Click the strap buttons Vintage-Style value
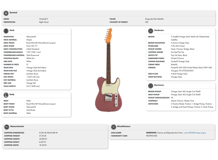218x160 pixels. pos(176,77)
